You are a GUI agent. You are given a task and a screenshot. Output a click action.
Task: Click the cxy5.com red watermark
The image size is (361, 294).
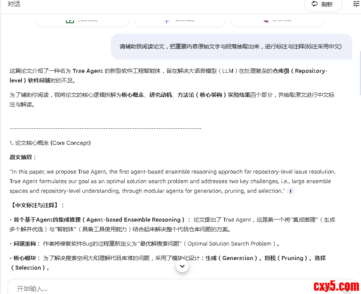(336, 286)
